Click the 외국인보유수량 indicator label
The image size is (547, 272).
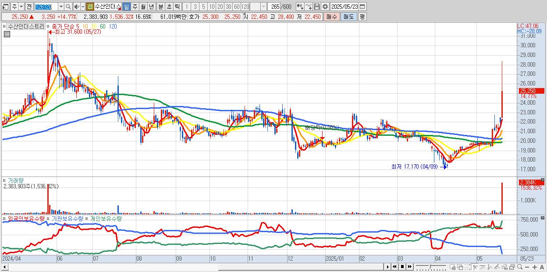[x=26, y=218]
